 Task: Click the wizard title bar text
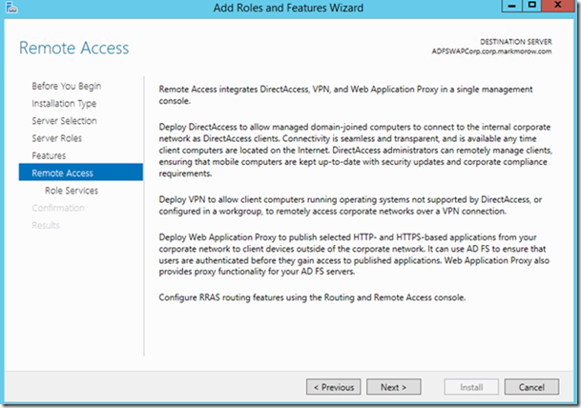[x=288, y=8]
